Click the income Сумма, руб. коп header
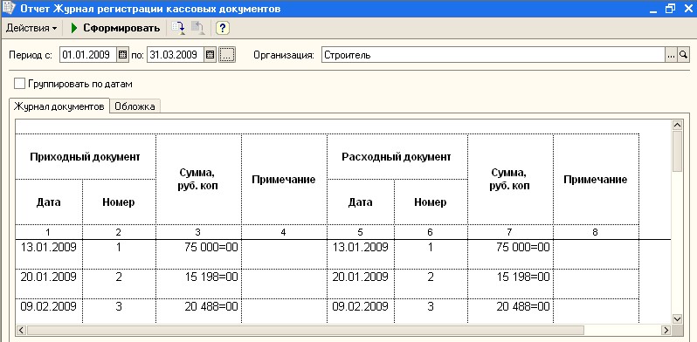Image resolution: width=697 pixels, height=342 pixels. 198,180
